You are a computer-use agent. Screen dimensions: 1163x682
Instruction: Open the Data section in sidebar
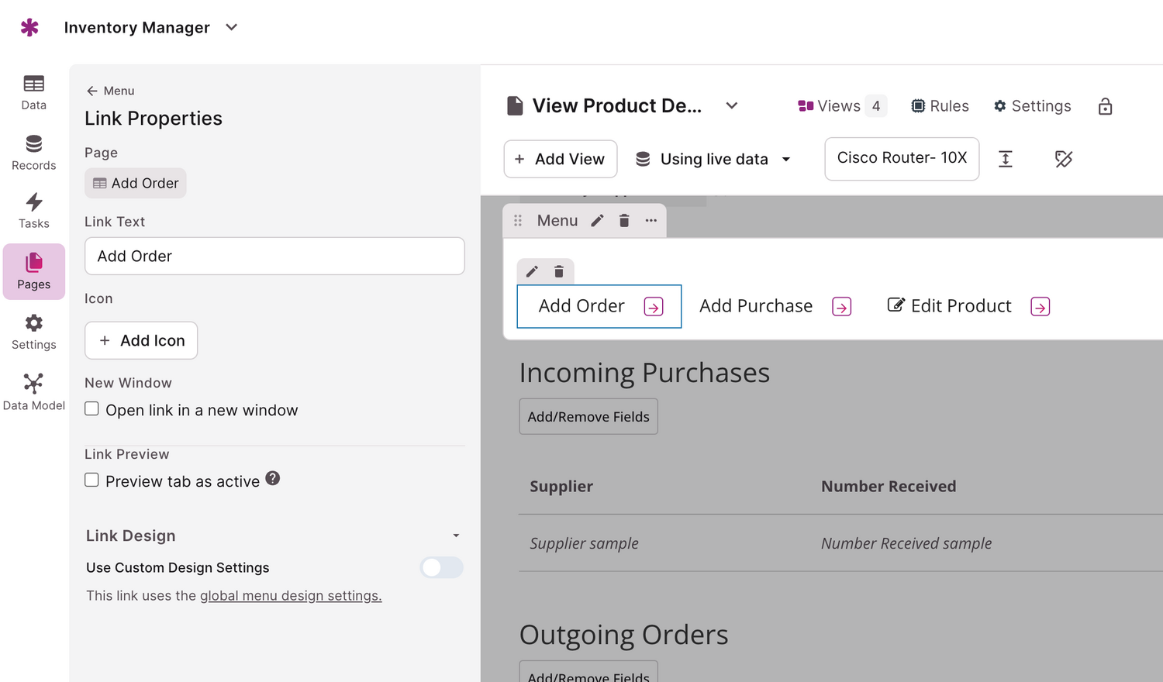33,92
